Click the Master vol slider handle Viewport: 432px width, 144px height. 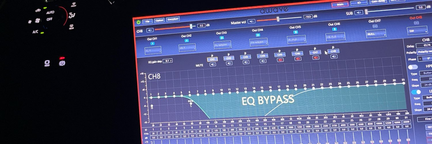point(278,19)
